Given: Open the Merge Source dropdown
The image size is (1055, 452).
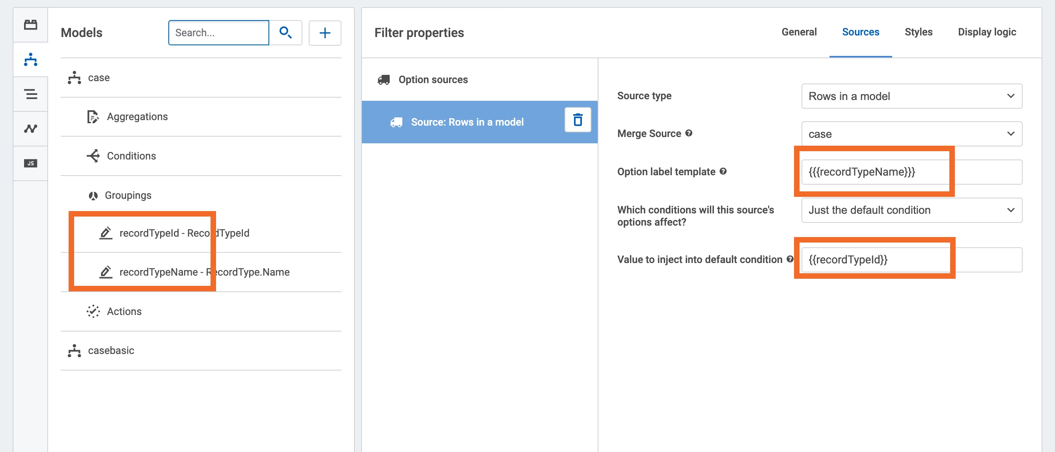Looking at the screenshot, I should pos(911,134).
